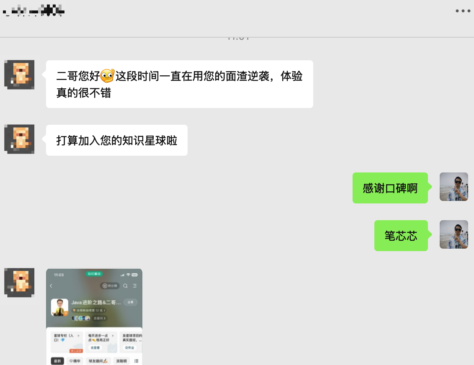The width and height of the screenshot is (474, 365).
Task: Click the sender's avatar beside 打算加入您的知识星球啦
Action: click(x=19, y=138)
